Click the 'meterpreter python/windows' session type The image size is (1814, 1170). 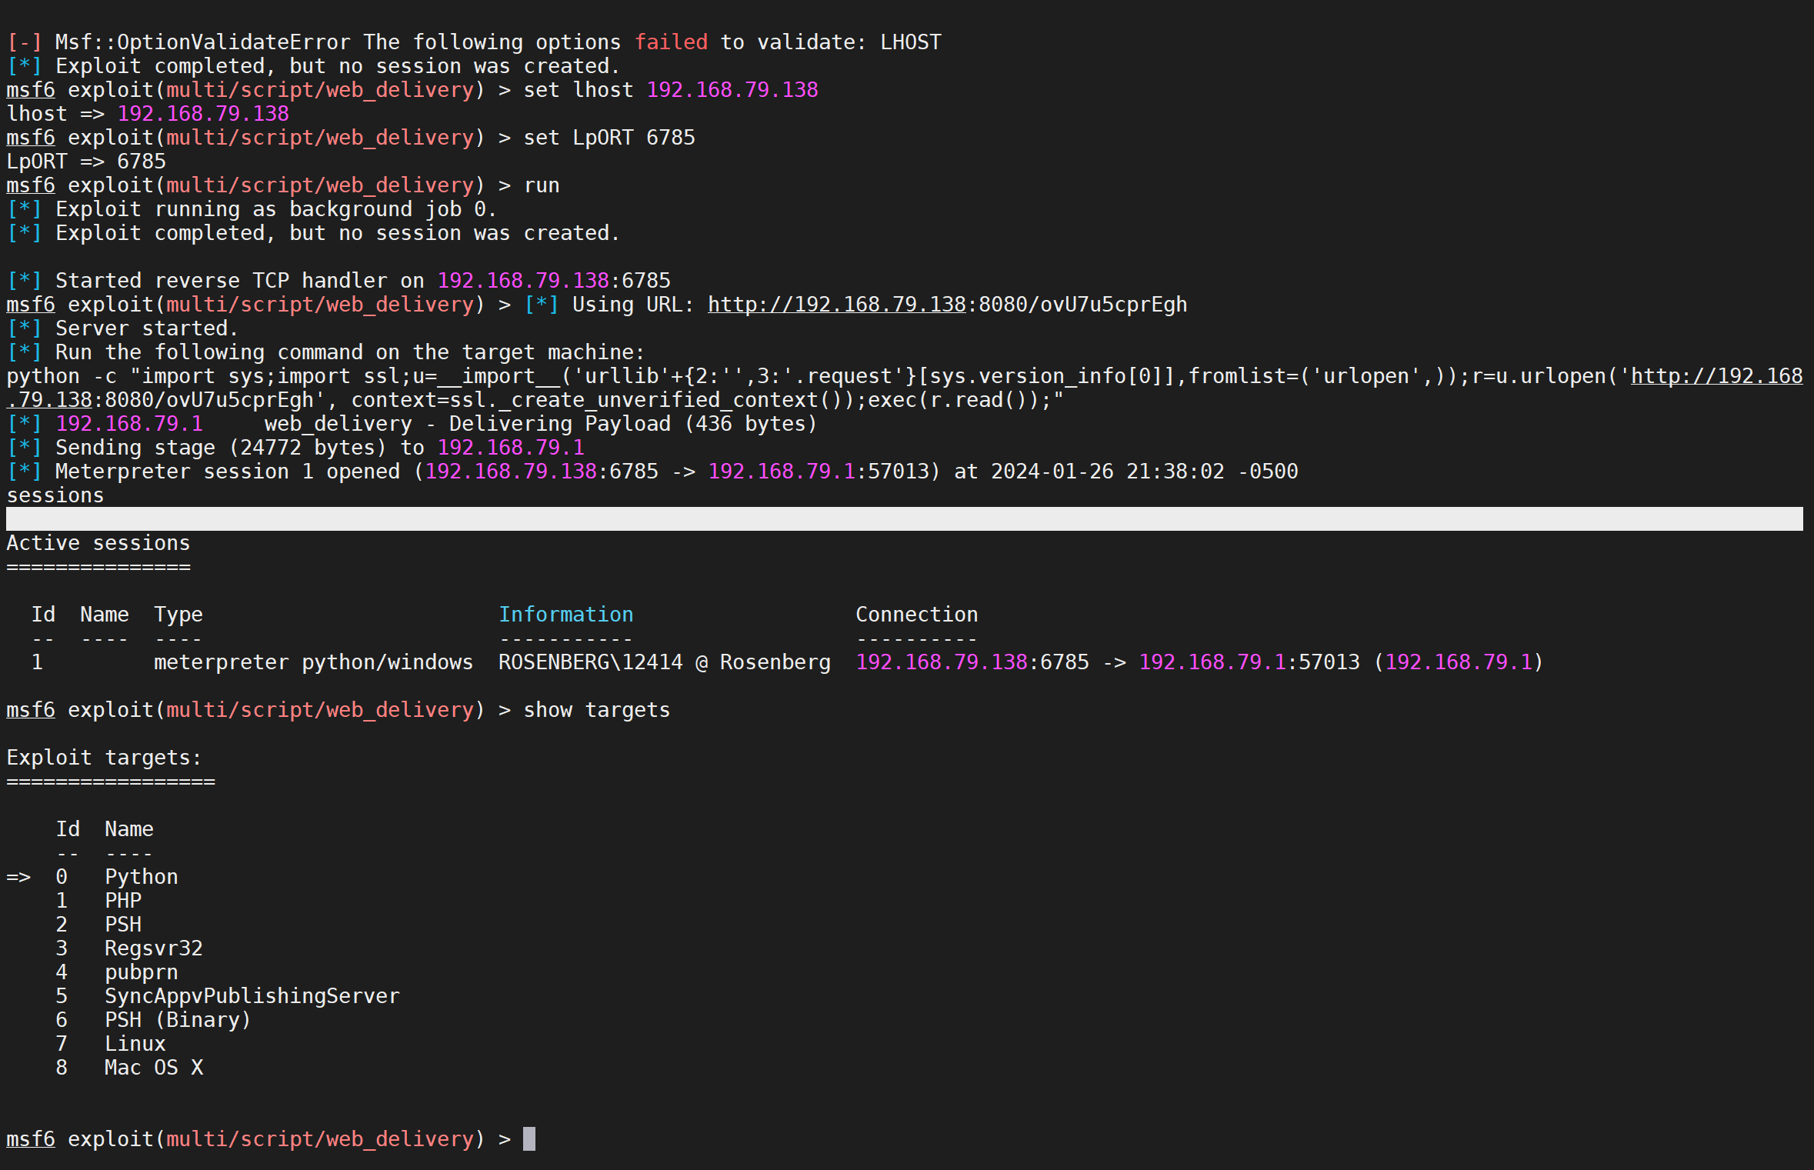[313, 662]
